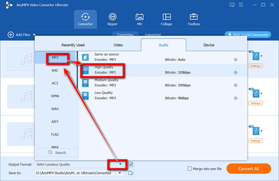This screenshot has height=181, width=279.
Task: Switch to the Video tab
Action: coord(118,45)
